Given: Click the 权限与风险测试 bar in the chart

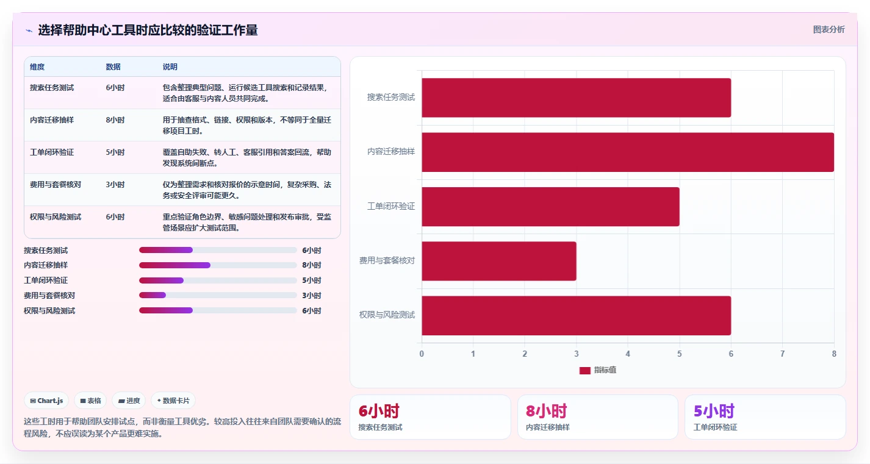Looking at the screenshot, I should (x=576, y=315).
